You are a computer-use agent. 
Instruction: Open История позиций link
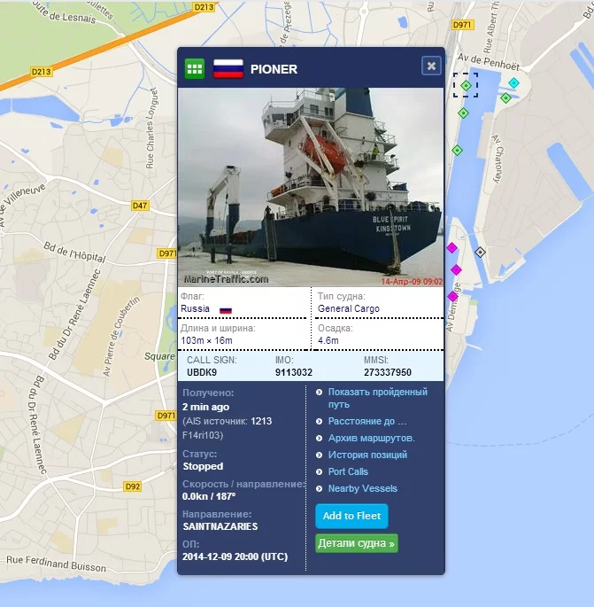coord(367,455)
